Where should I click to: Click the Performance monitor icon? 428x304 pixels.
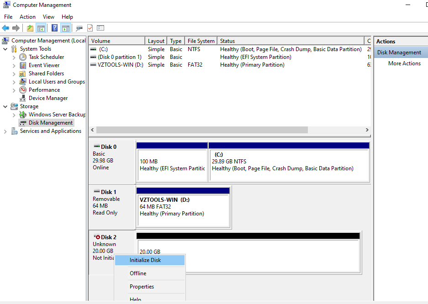23,90
